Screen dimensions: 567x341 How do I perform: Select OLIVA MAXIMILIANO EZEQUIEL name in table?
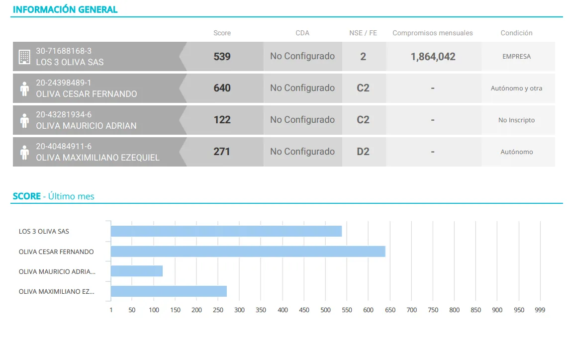click(x=97, y=158)
